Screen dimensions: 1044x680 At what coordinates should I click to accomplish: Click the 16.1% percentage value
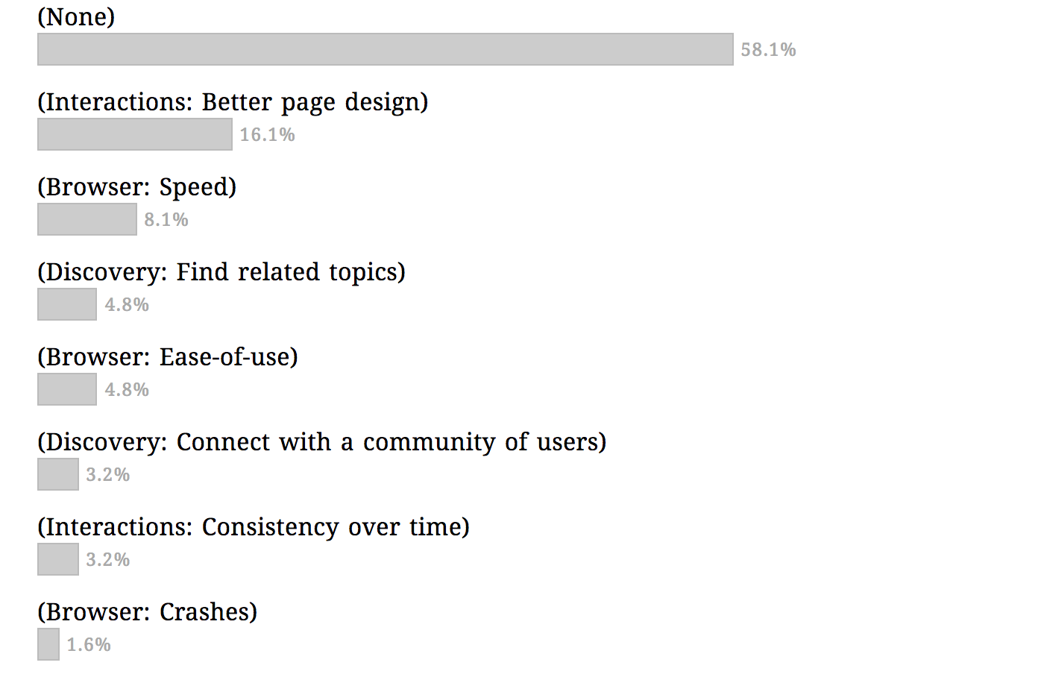click(267, 135)
